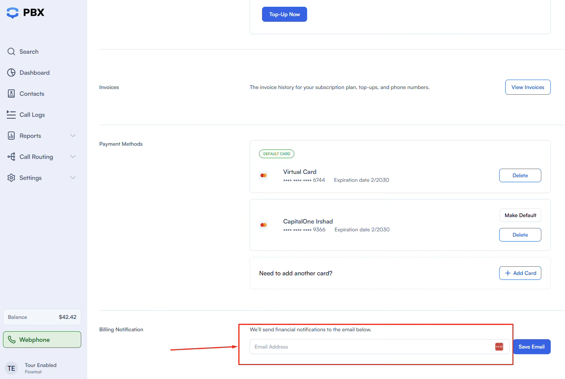Click the Call Routing nodes icon
The image size is (565, 379).
coord(11,157)
